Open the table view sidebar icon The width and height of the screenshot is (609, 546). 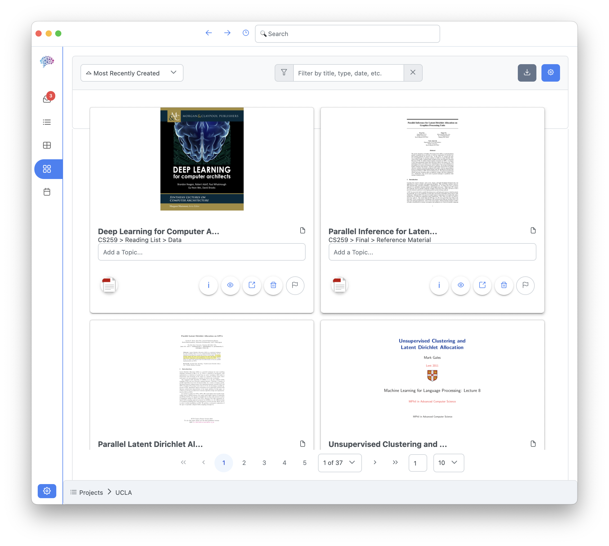[47, 145]
